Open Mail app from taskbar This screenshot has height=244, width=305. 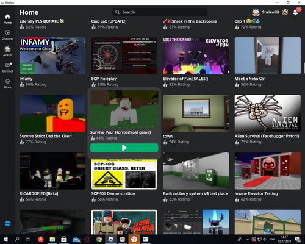[x=76, y=240]
